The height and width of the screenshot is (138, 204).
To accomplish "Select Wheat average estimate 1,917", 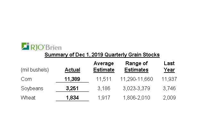I will click(x=104, y=98).
